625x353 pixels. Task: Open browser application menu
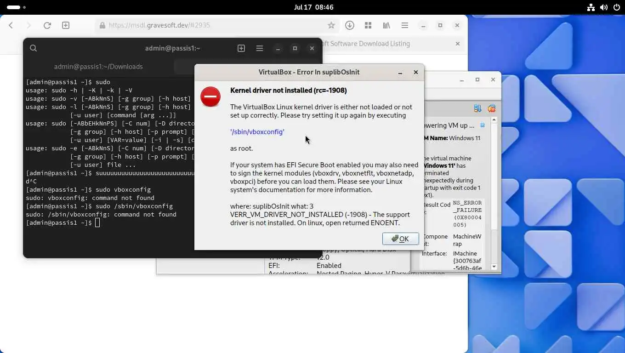[x=405, y=25]
